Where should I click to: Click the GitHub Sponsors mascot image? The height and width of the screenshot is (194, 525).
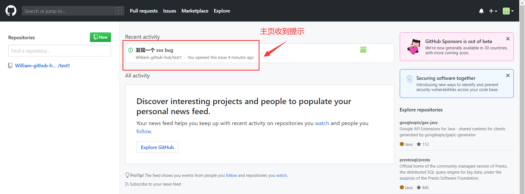[414, 47]
